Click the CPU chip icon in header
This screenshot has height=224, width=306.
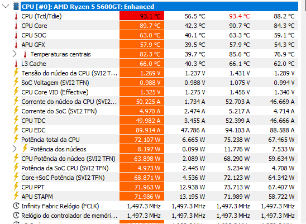tap(16, 6)
